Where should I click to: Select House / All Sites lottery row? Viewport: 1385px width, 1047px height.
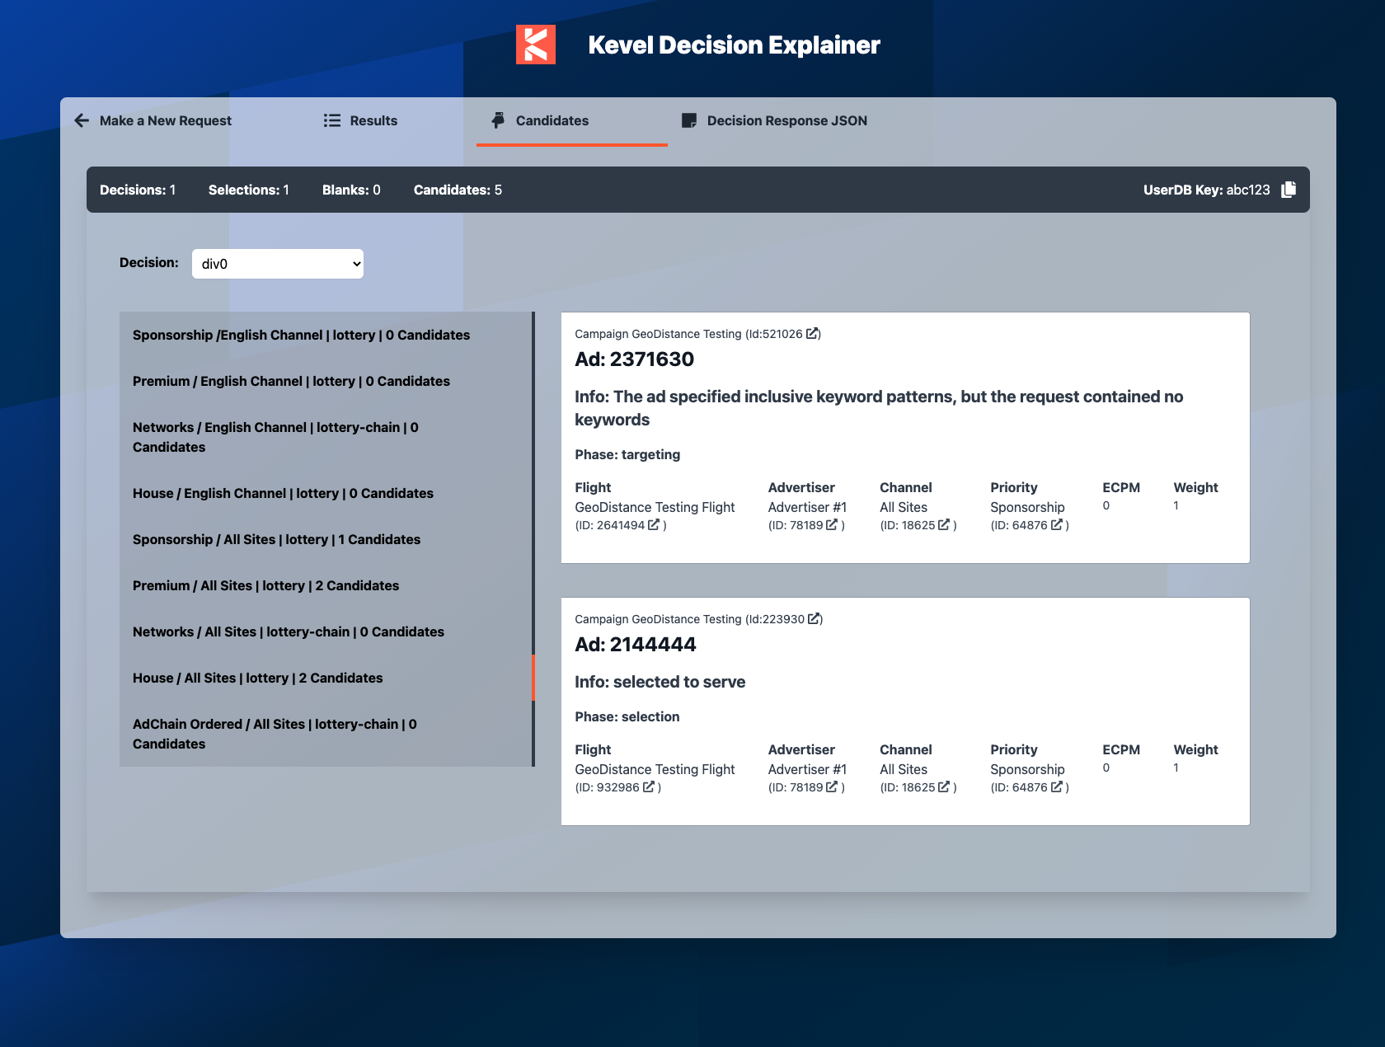(326, 678)
